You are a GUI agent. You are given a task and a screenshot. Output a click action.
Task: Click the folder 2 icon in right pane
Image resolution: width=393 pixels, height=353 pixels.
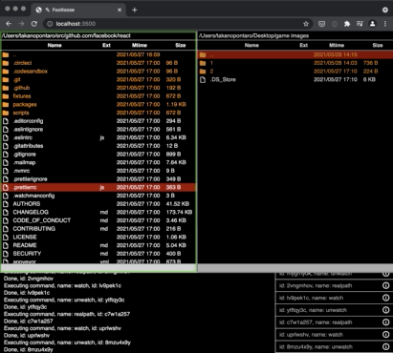click(x=203, y=72)
